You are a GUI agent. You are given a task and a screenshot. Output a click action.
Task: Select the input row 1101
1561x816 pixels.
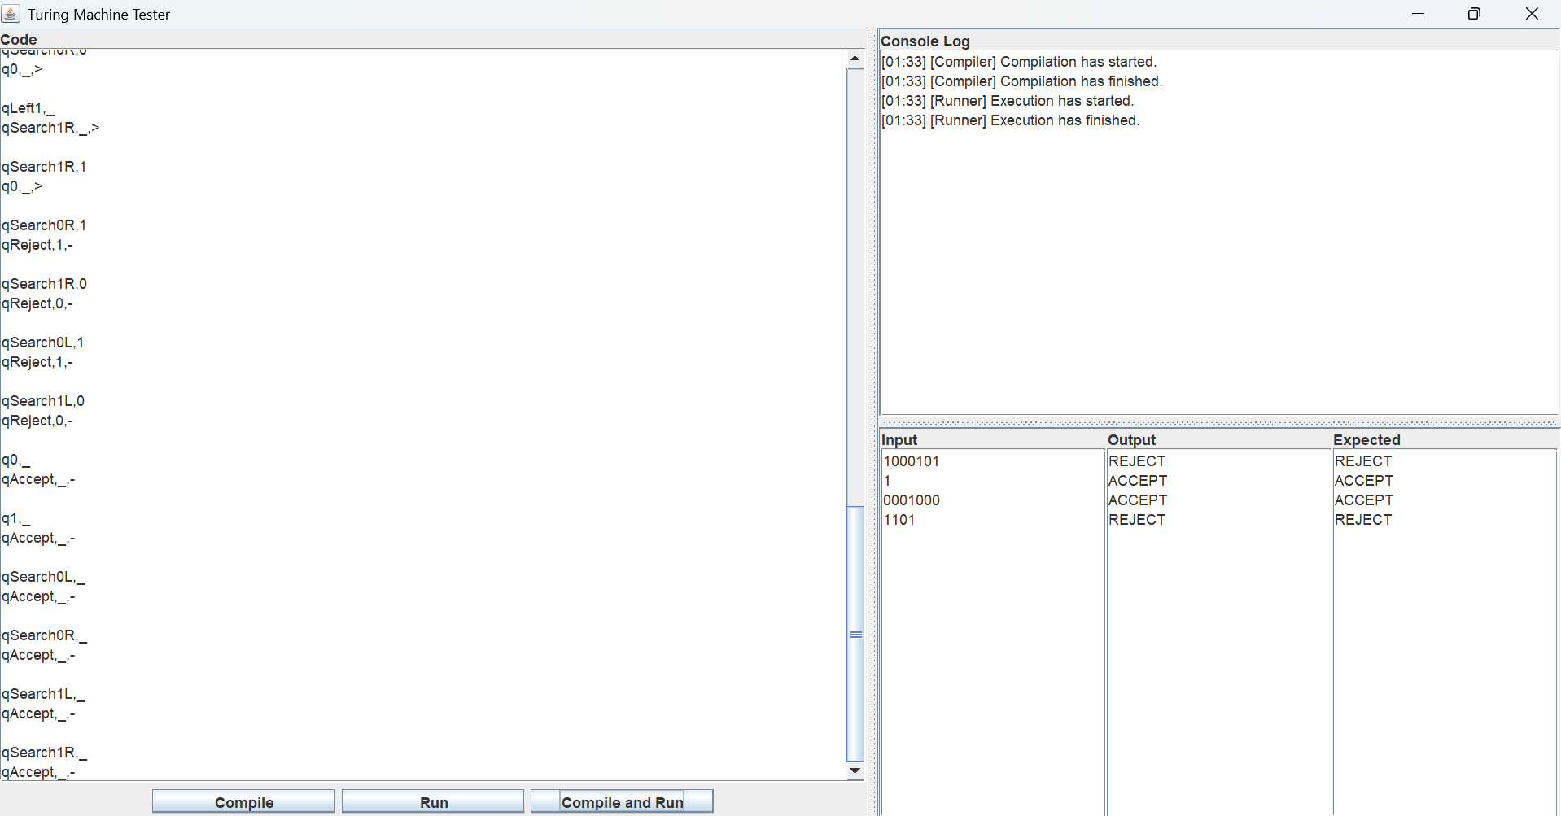click(899, 520)
